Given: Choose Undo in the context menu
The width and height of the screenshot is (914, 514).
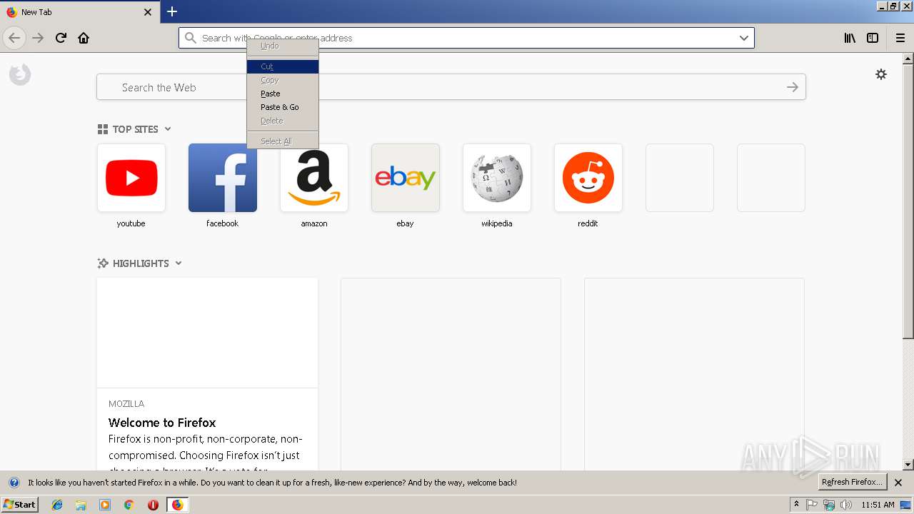Looking at the screenshot, I should tap(283, 46).
